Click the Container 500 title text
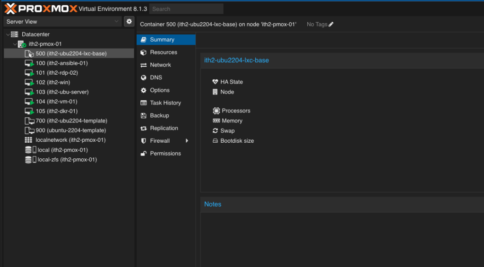This screenshot has width=484, height=267. (218, 24)
